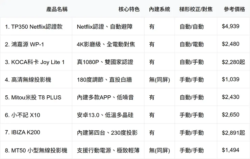The width and height of the screenshot is (250, 159).
Task: Click 自動/自動 in the TP350 row
Action: tap(192, 27)
